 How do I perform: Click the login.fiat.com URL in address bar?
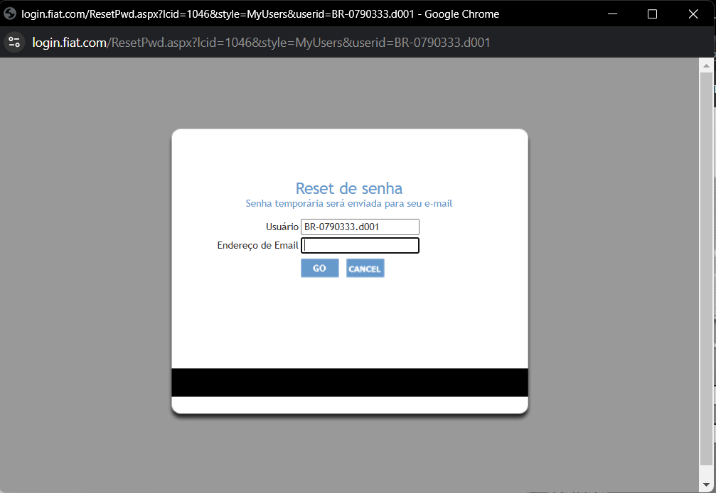click(x=261, y=43)
